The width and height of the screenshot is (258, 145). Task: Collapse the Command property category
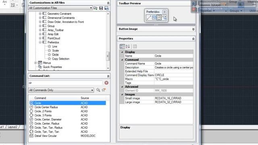coord(122,60)
